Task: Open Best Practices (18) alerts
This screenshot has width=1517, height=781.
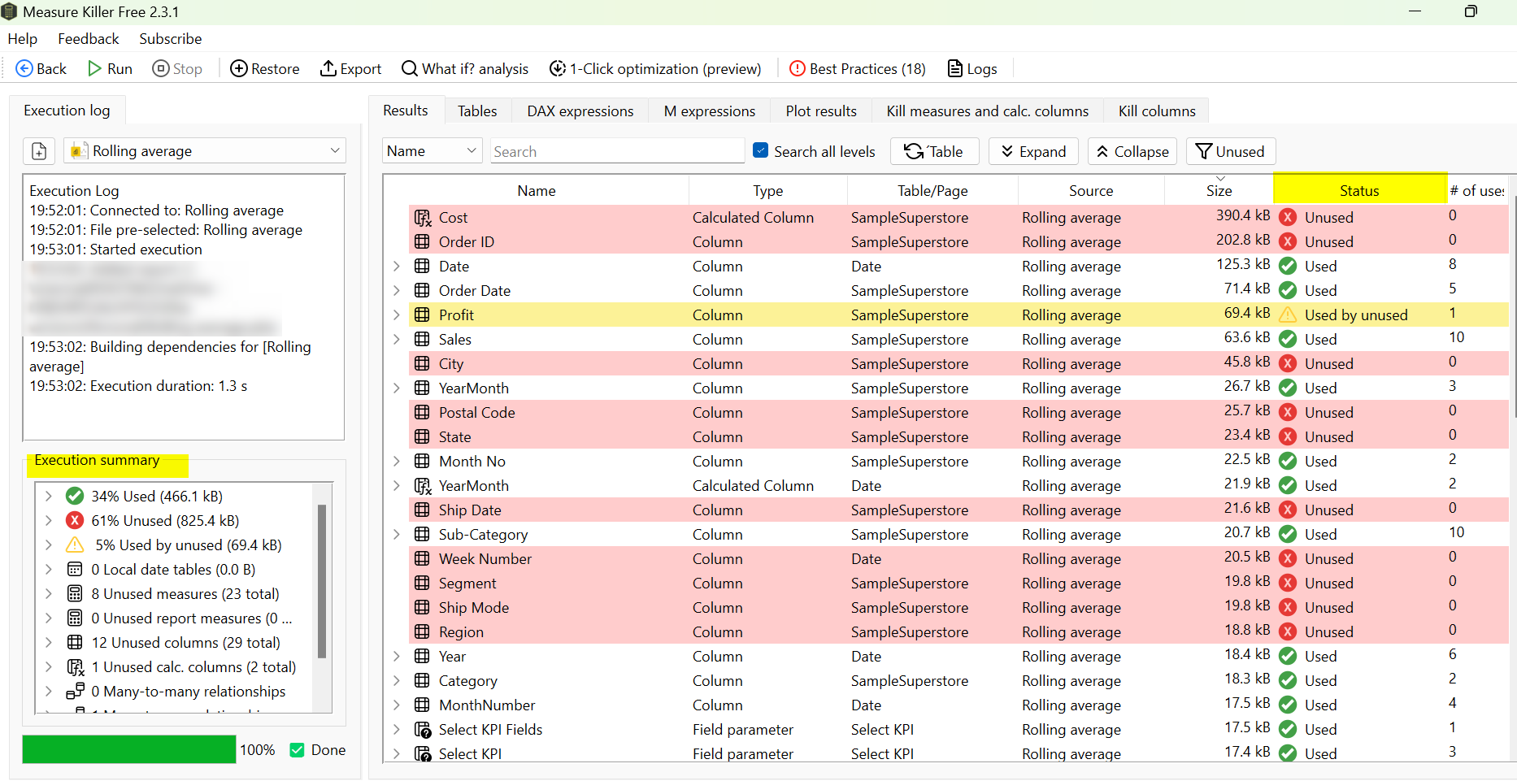Action: pos(858,69)
